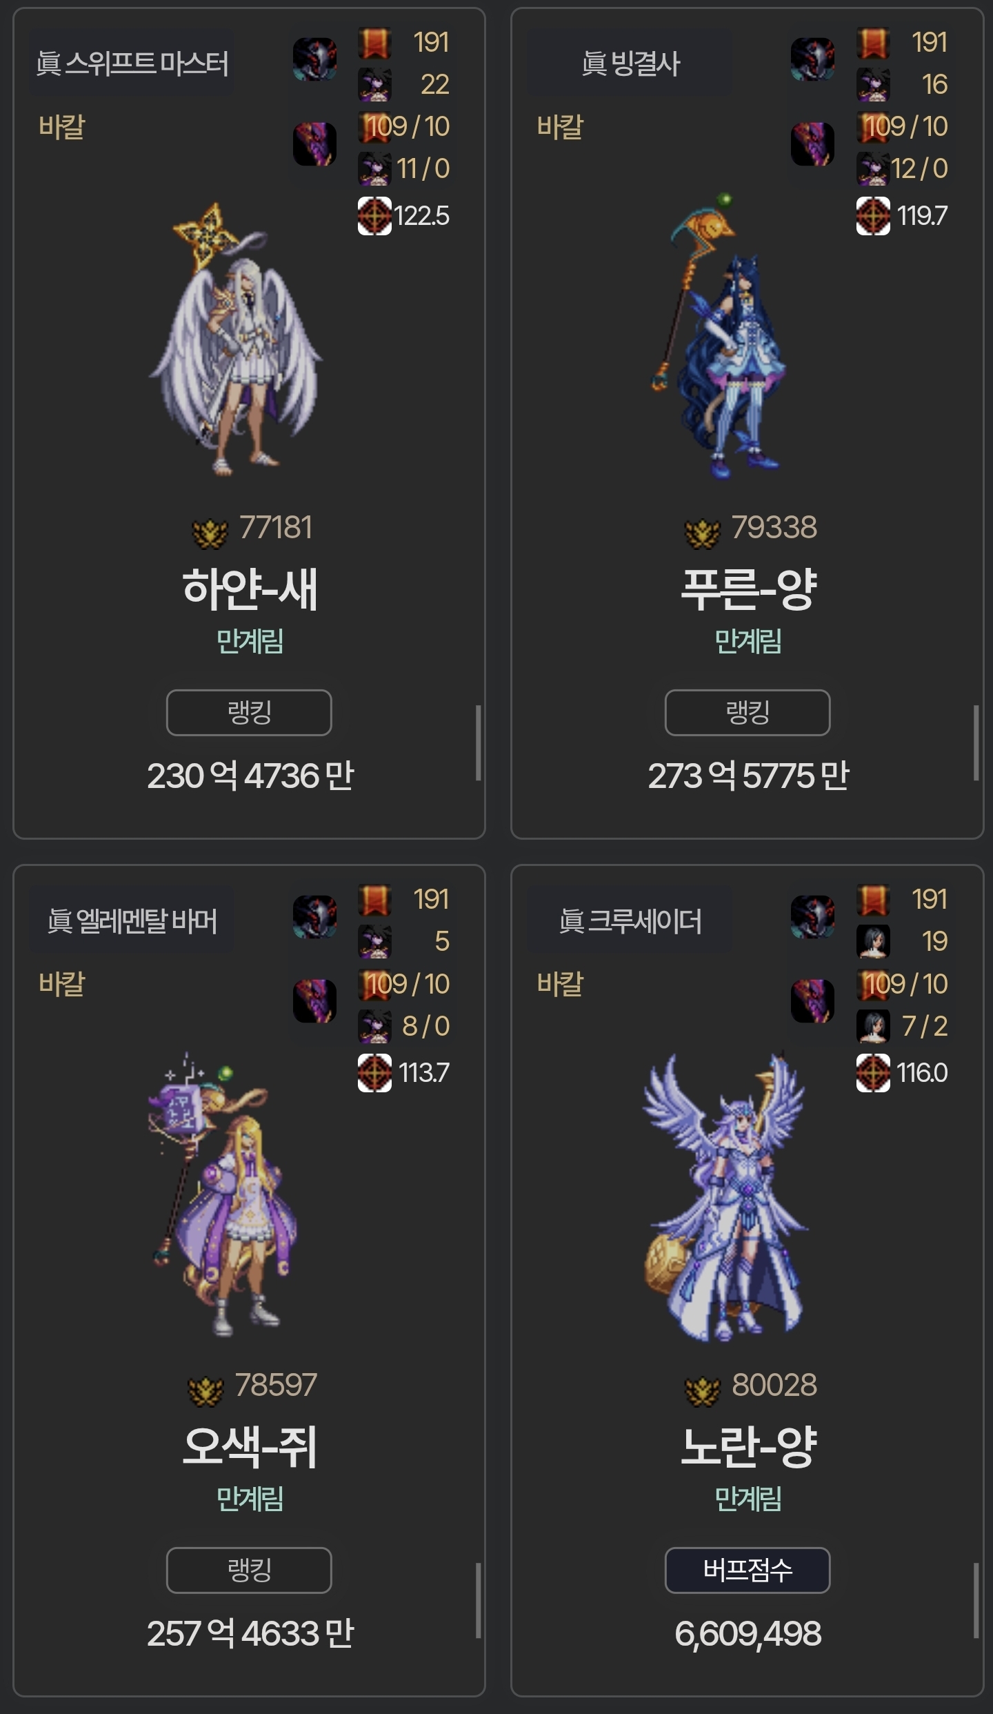Open the 만계림 adventure name under 푸른-양
The height and width of the screenshot is (1714, 993).
coord(748,641)
